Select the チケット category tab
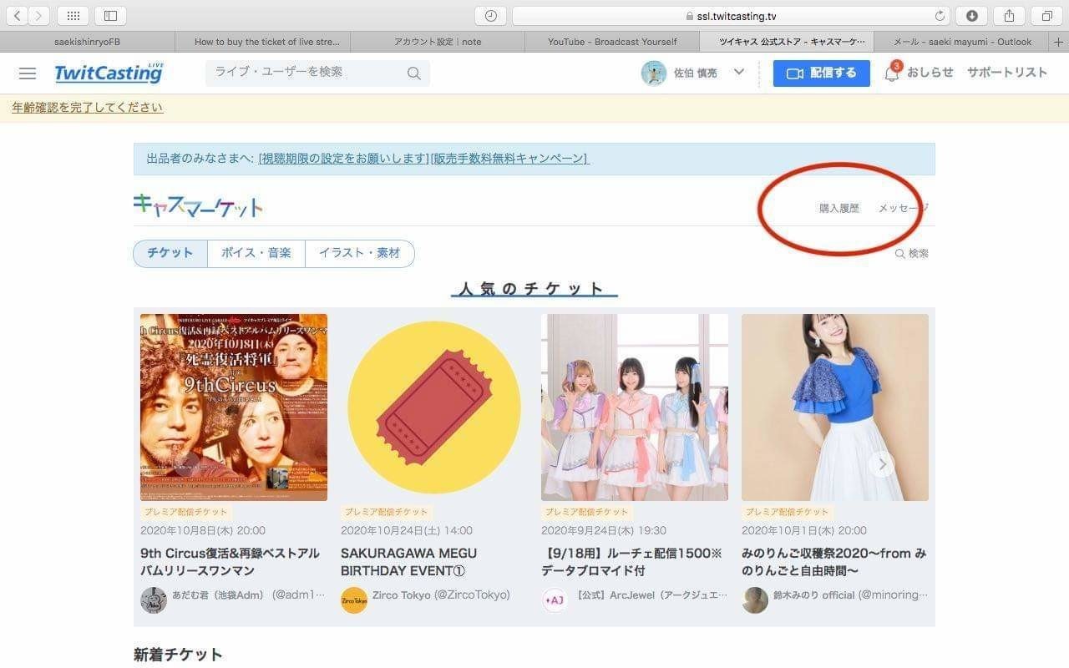 (170, 253)
